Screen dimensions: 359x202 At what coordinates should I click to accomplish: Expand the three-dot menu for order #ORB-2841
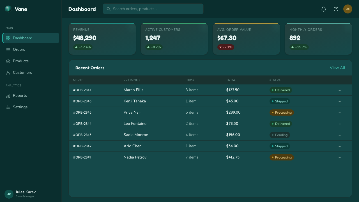point(339,157)
